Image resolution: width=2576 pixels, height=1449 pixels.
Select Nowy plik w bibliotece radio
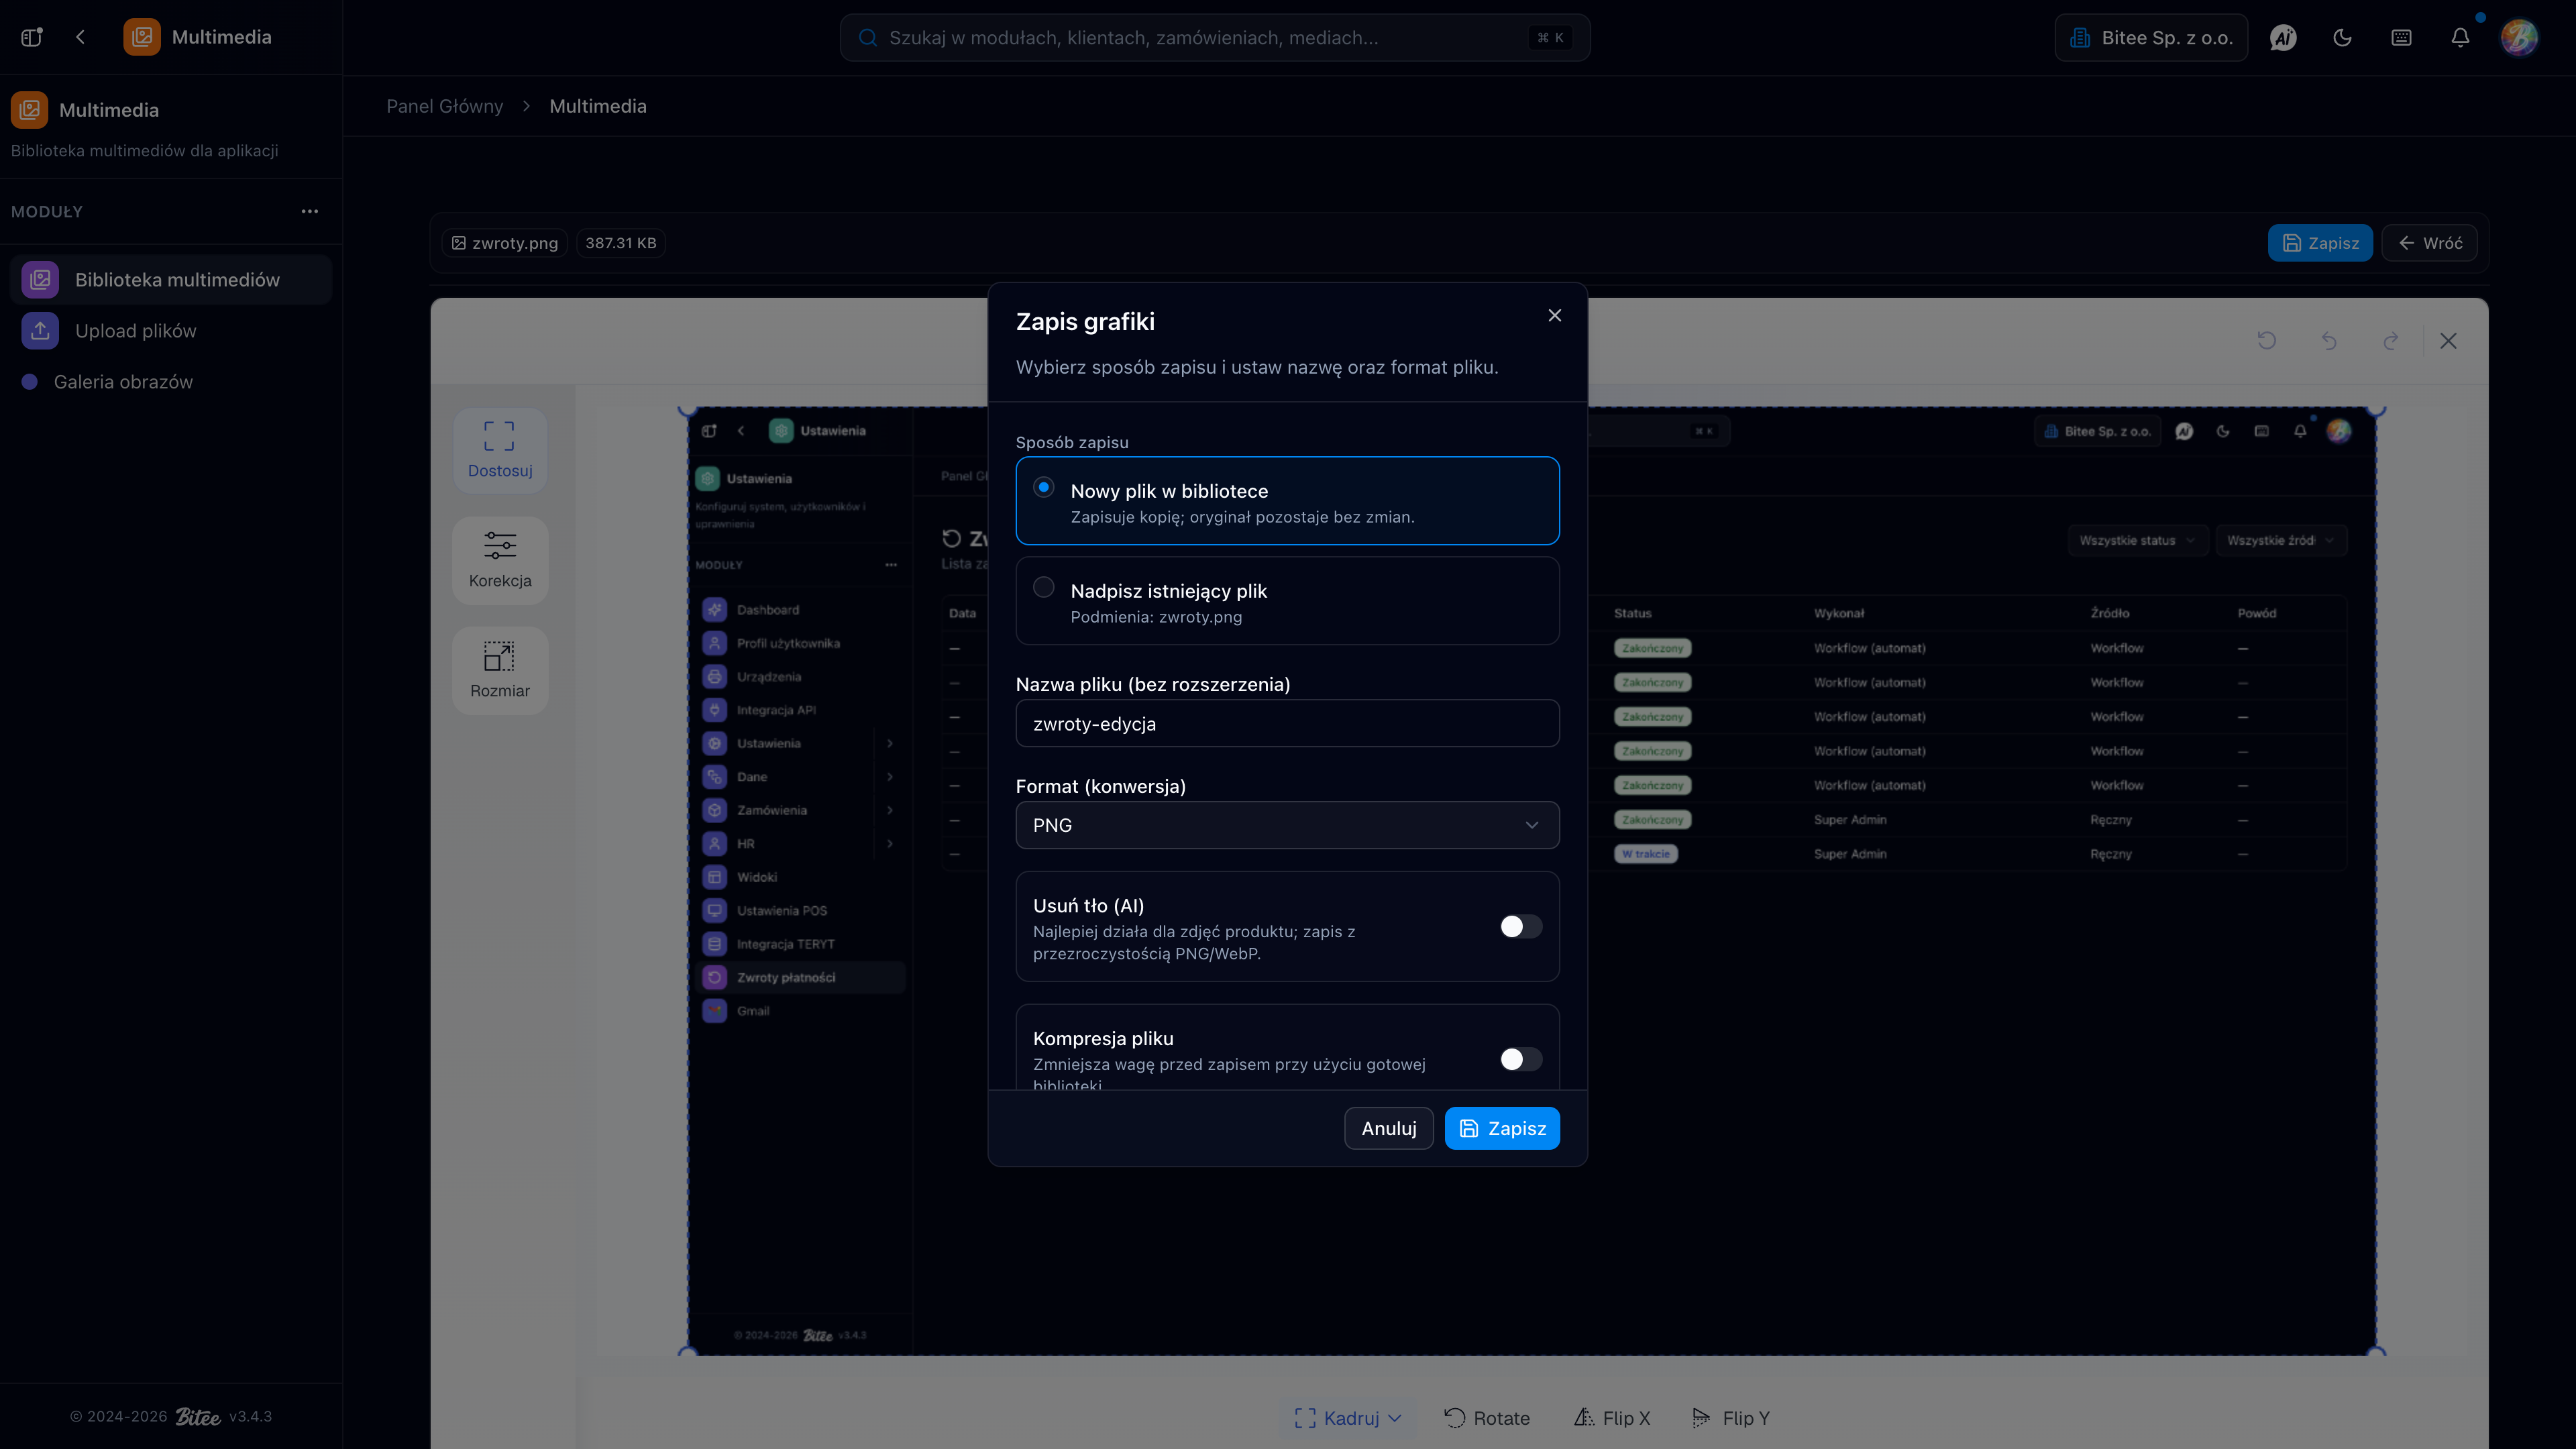pos(1044,487)
